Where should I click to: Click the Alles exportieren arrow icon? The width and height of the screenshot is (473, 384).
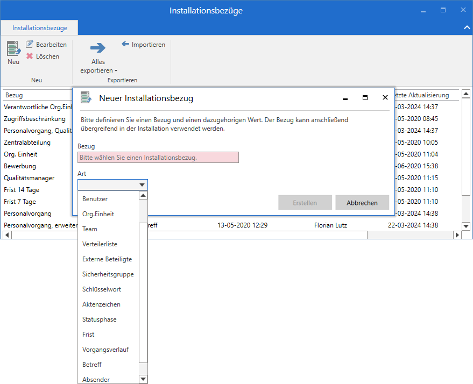coord(97,48)
